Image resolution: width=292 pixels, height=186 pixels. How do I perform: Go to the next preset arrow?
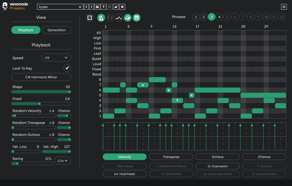tap(91, 7)
